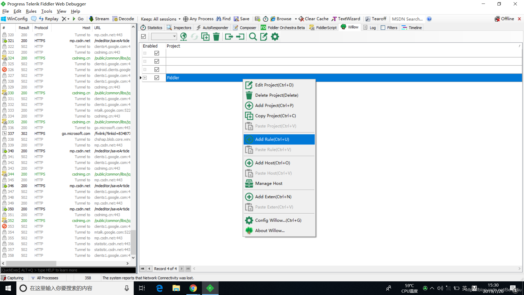Click the export arrow icon in Willow toolbar
Image resolution: width=524 pixels, height=295 pixels.
coord(229,37)
